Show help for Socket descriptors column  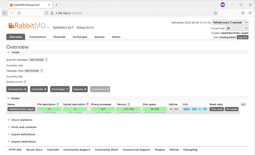pos(88,104)
